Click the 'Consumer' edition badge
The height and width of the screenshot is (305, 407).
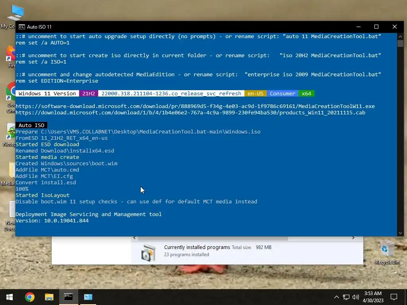point(283,93)
